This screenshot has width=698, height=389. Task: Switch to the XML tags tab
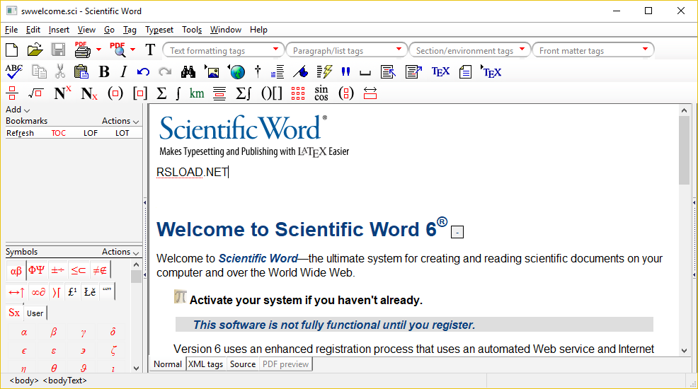206,364
